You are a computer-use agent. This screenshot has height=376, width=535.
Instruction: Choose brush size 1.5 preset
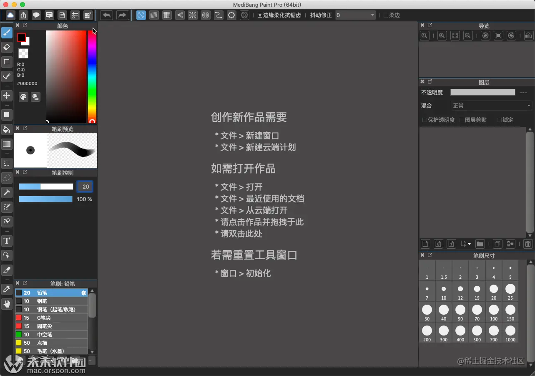(x=444, y=270)
